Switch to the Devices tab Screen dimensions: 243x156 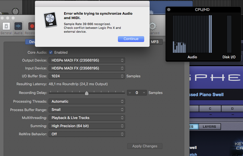click(x=30, y=42)
